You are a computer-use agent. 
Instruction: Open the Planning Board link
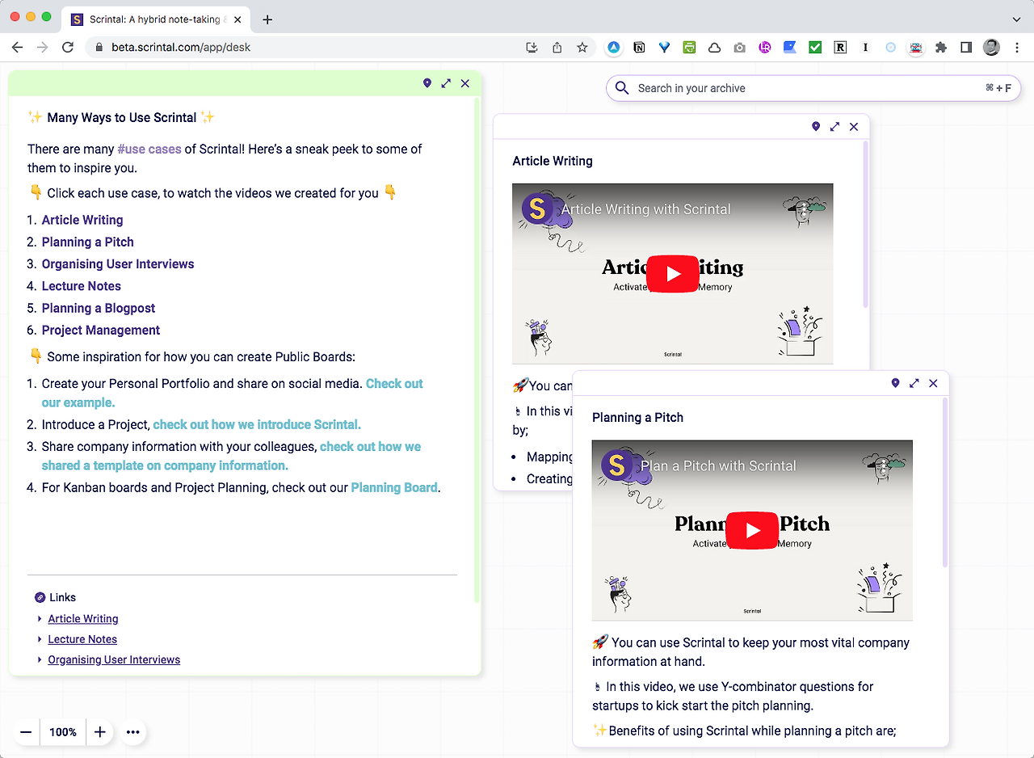[x=394, y=487]
